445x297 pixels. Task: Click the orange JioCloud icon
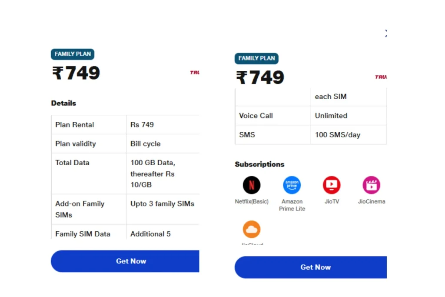tap(252, 229)
